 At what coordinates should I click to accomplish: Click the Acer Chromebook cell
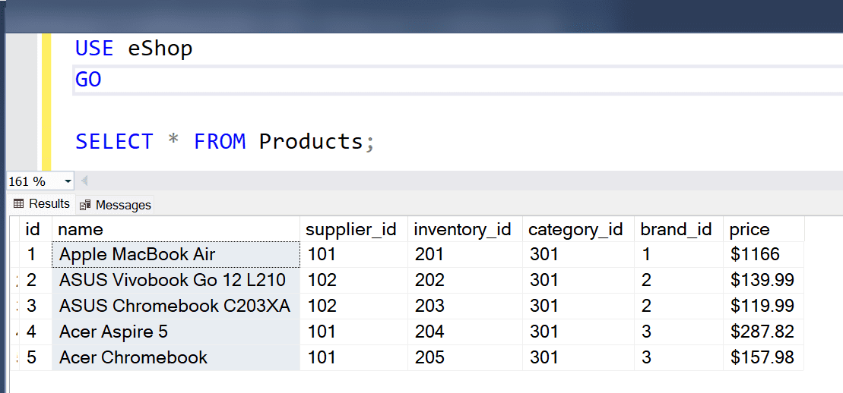point(176,357)
